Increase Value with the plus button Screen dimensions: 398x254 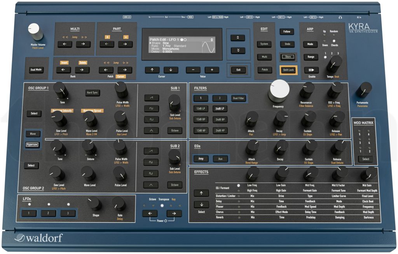212,70
